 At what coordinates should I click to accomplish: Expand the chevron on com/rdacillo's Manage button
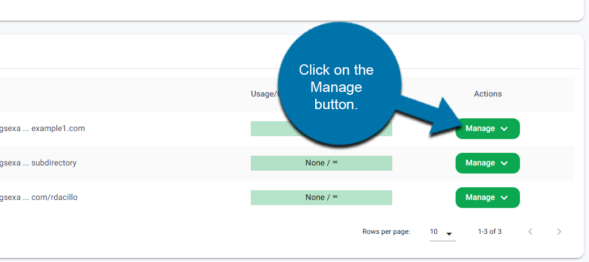pyautogui.click(x=504, y=198)
